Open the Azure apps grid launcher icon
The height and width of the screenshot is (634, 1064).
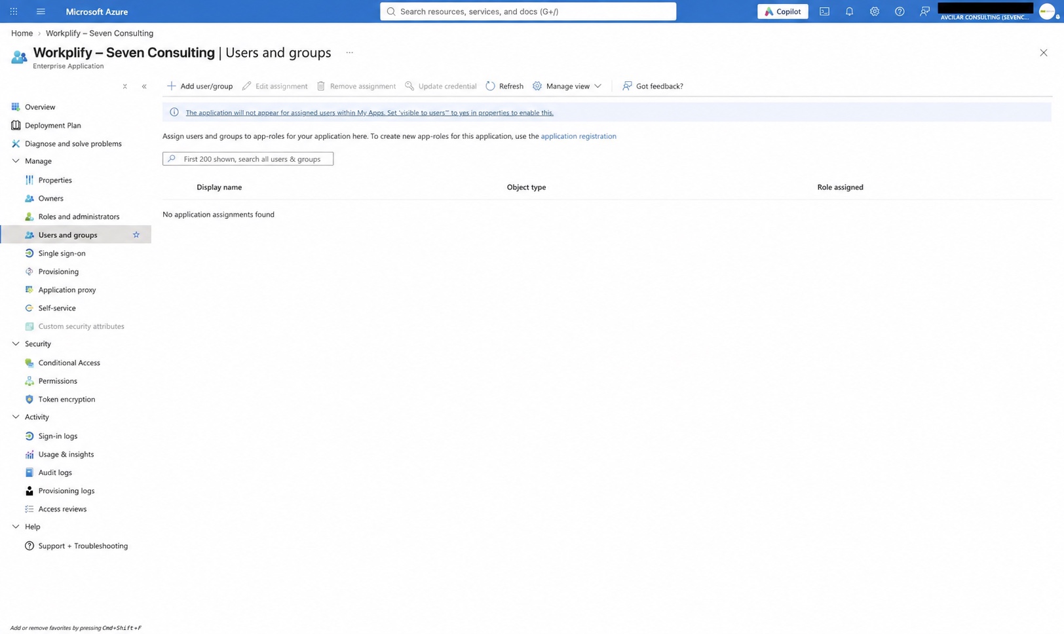click(13, 11)
